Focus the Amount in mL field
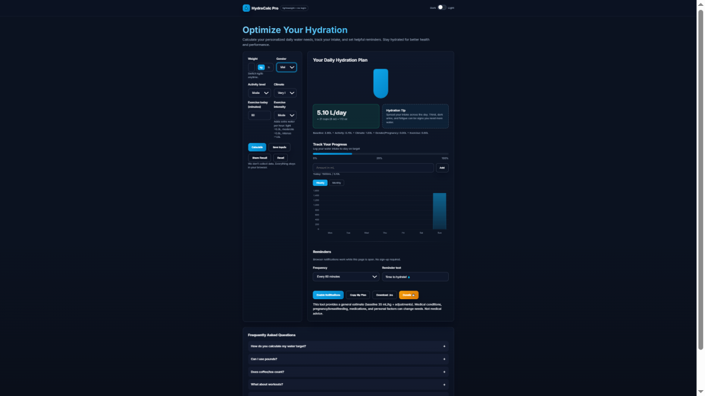The image size is (705, 396). click(x=373, y=168)
